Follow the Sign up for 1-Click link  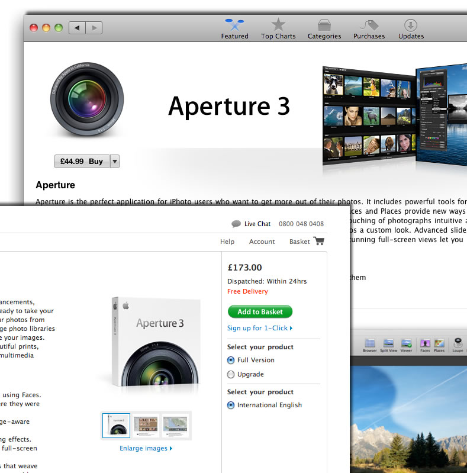tap(260, 328)
